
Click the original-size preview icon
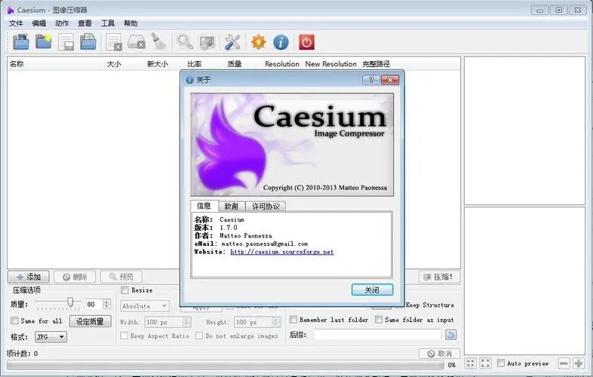coord(485,363)
